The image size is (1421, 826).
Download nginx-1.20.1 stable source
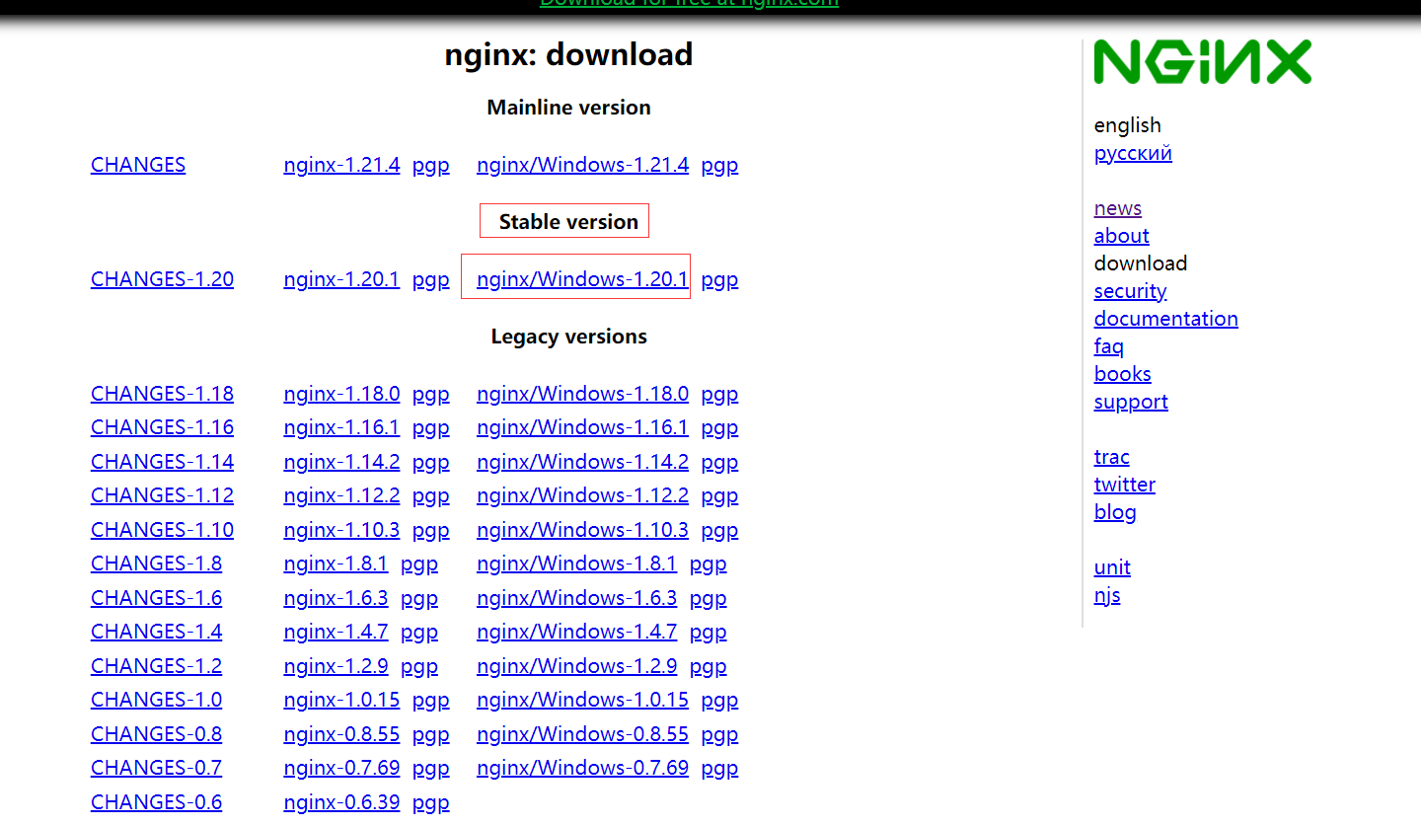[341, 279]
